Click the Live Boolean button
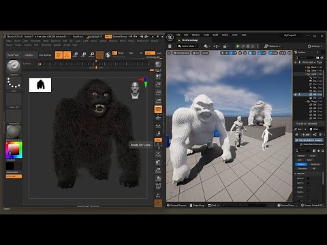This screenshot has width=327, height=245. point(45,55)
